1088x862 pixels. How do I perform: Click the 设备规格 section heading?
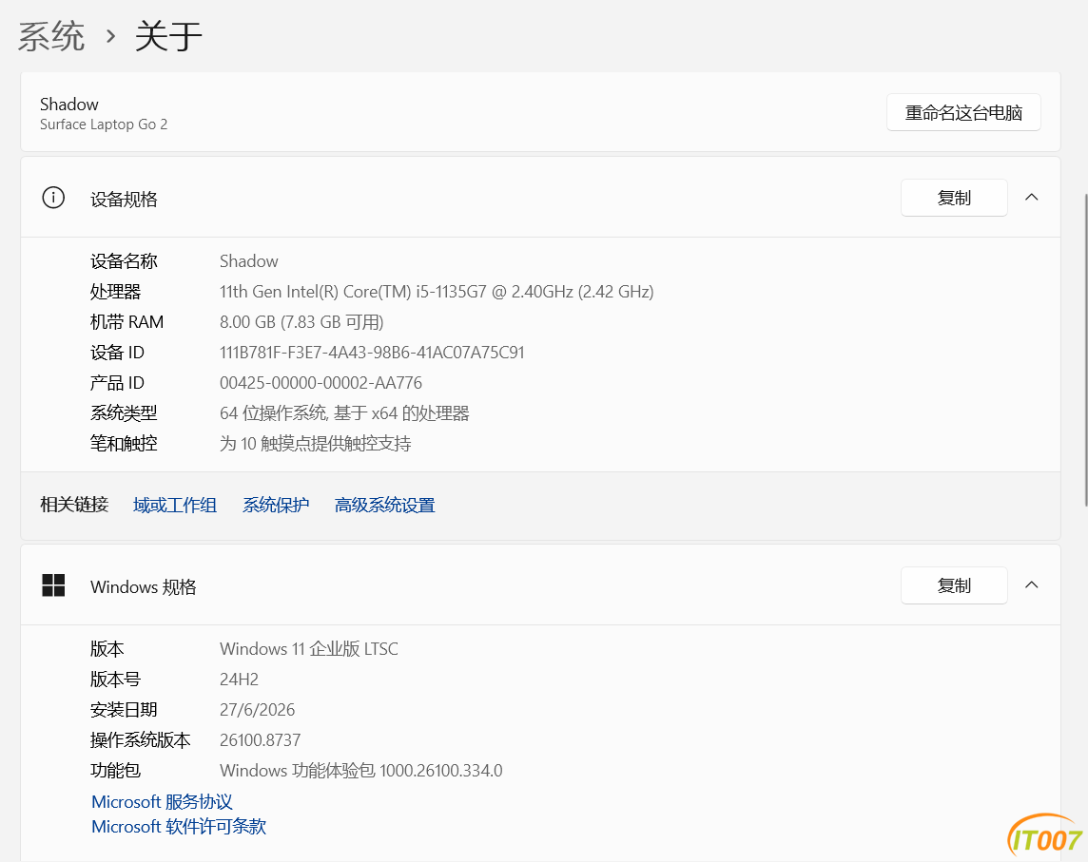124,200
